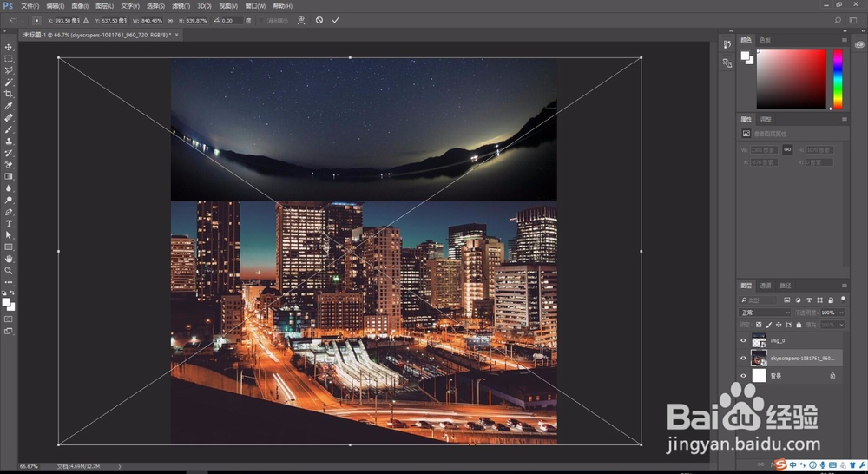Select the Blur tool
868x474 pixels.
[9, 188]
